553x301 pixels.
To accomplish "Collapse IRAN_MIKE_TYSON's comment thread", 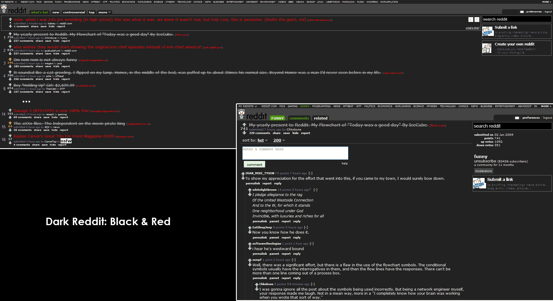I will pyautogui.click(x=311, y=173).
